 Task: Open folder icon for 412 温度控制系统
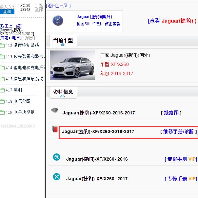2,46
